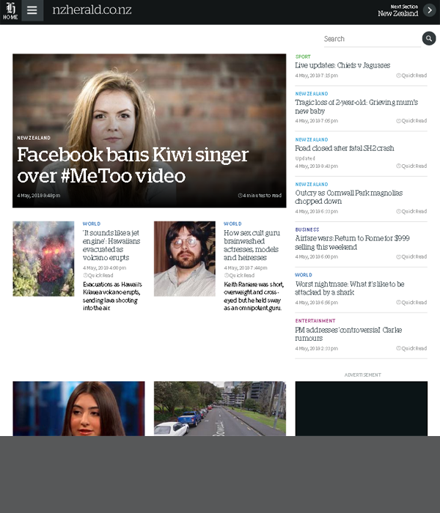This screenshot has width=440, height=513.
Task: Click Quick Read icon on Airfare wars story
Action: click(398, 256)
